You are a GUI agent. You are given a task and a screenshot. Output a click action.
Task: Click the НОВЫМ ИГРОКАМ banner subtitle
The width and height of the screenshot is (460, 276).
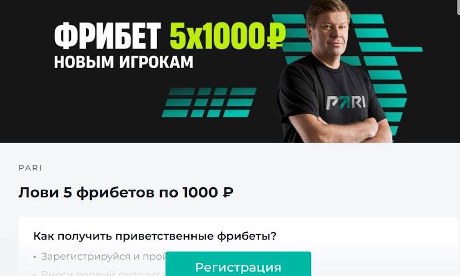(124, 62)
